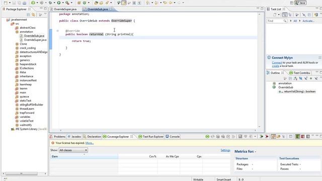322x181 pixels.
Task: Click the External Tools run icon
Action: 67,3
